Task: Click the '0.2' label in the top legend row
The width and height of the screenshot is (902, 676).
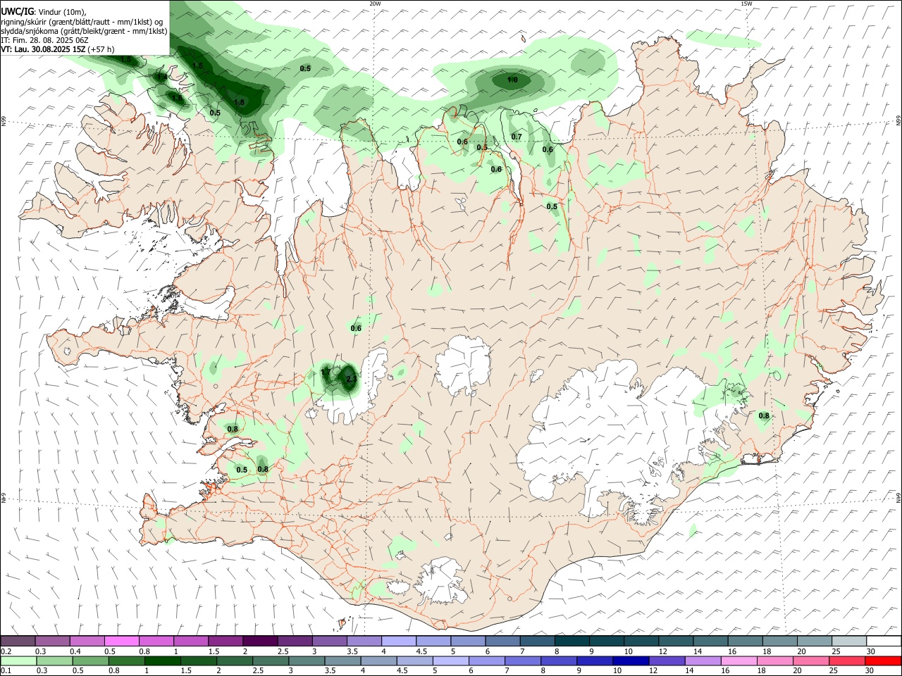Action: [6, 651]
